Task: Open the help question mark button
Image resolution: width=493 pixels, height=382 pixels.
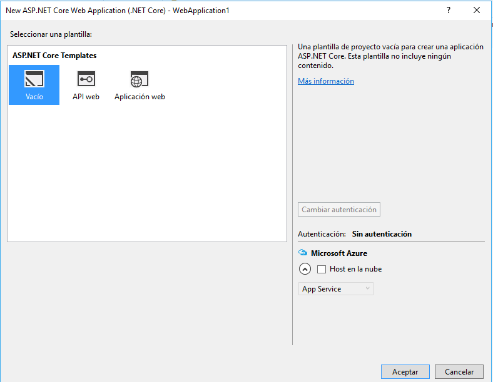Action: coord(449,11)
